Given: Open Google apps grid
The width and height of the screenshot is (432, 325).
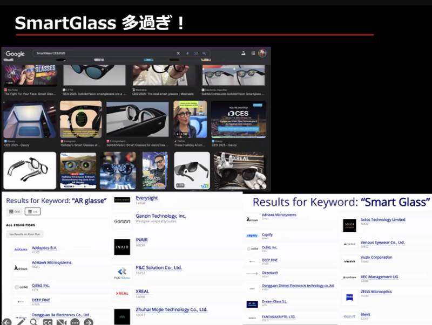Looking at the screenshot, I should click(253, 53).
